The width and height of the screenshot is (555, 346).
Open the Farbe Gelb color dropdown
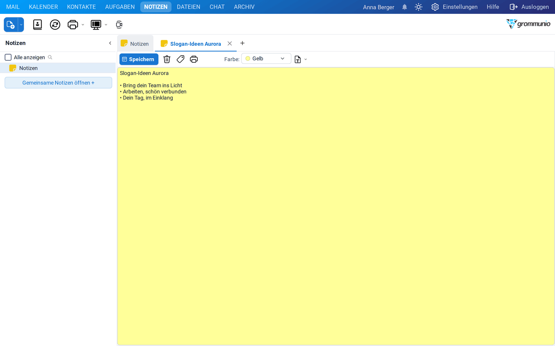[266, 58]
